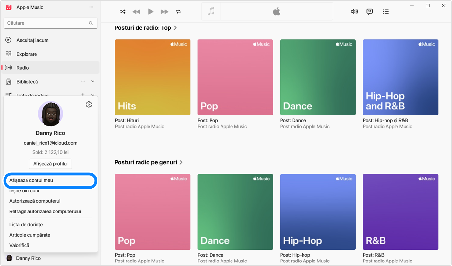Show lyrics panel
452x266 pixels.
coord(370,12)
